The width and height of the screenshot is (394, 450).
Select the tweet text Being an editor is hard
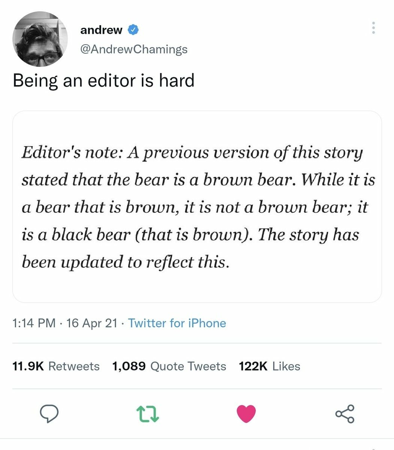point(104,81)
